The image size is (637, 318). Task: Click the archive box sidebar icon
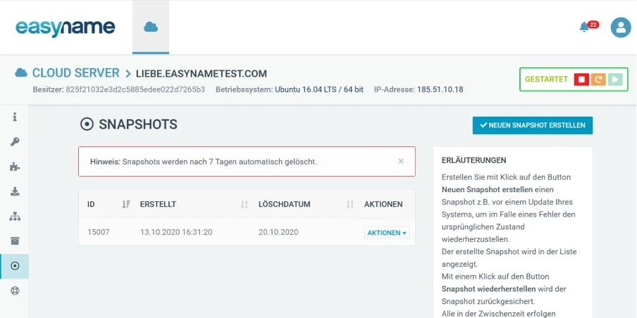[x=15, y=241]
